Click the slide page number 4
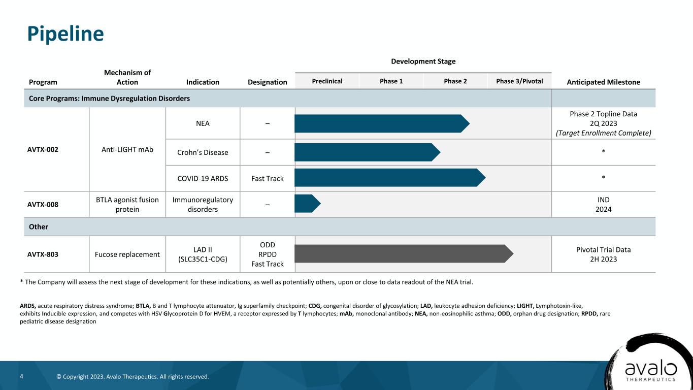 [x=21, y=376]
